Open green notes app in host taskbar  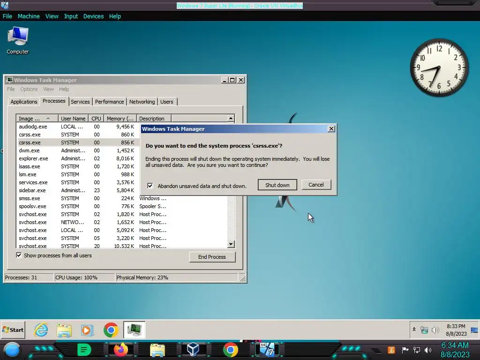tap(84, 350)
